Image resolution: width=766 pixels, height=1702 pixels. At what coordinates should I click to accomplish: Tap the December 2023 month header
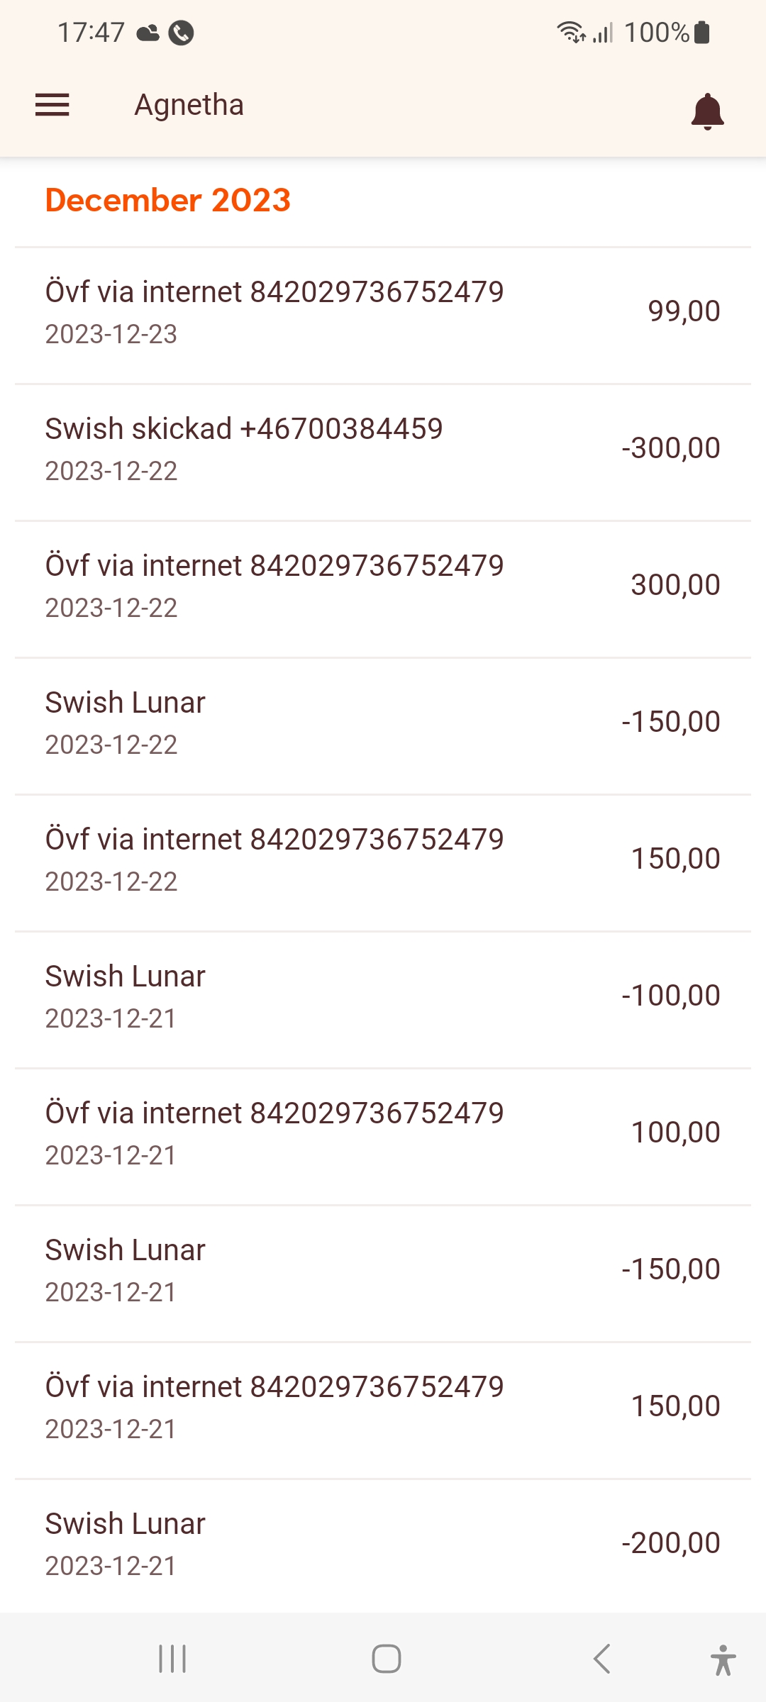point(168,200)
